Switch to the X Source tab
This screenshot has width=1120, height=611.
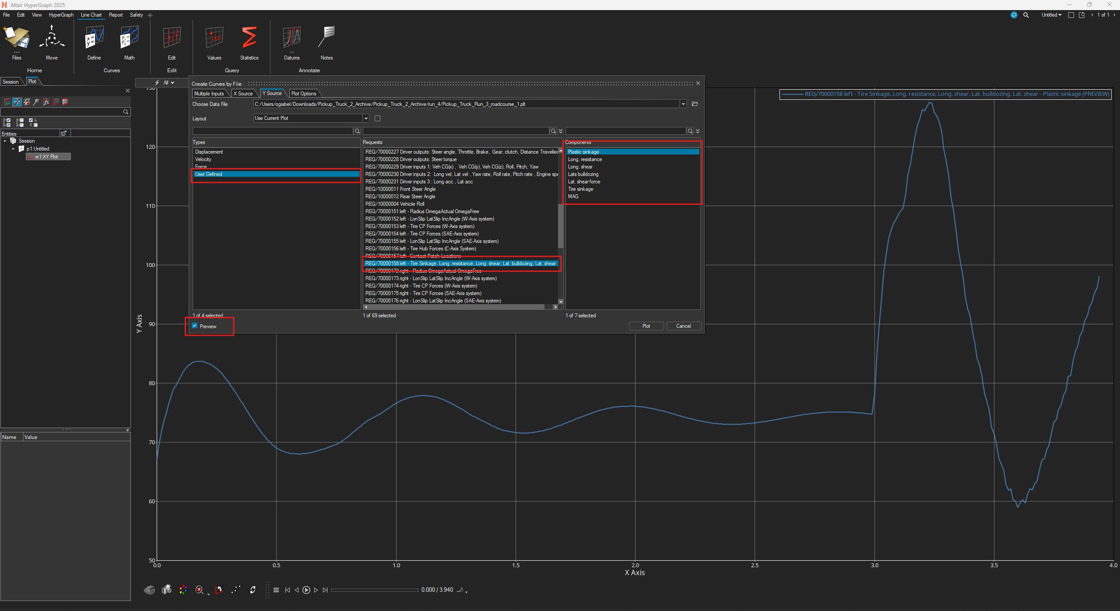243,94
